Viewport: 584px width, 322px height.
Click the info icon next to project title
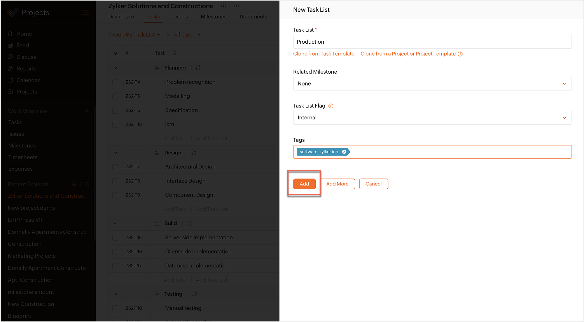[223, 6]
